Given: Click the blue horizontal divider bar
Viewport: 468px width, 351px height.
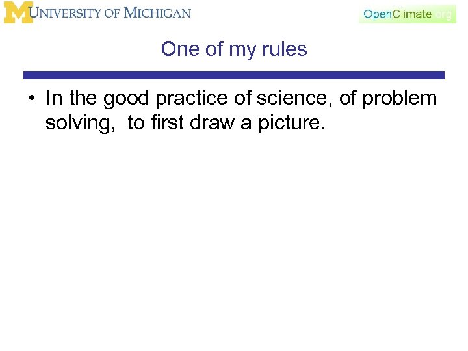Looking at the screenshot, I should coord(234,75).
